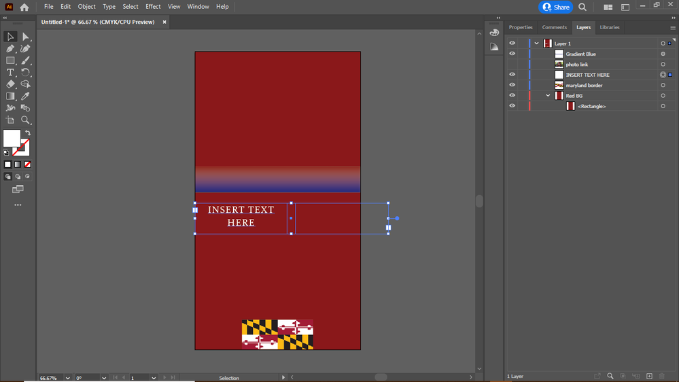The width and height of the screenshot is (679, 382).
Task: Select the Zoom tool
Action: tap(26, 120)
